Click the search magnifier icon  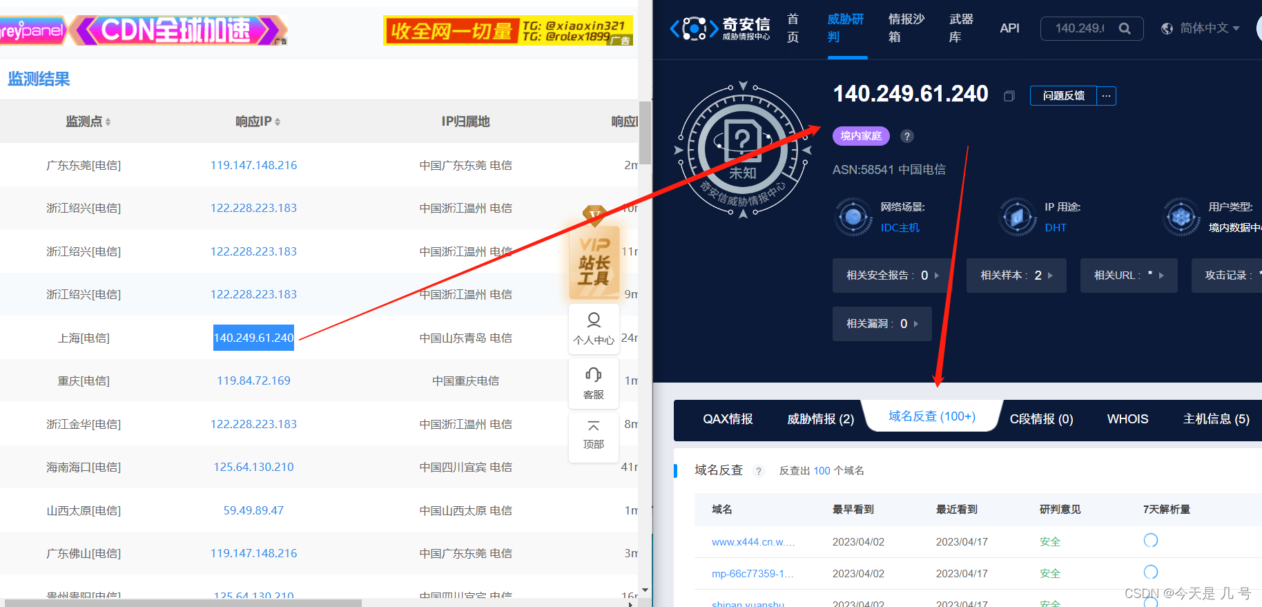tap(1125, 28)
